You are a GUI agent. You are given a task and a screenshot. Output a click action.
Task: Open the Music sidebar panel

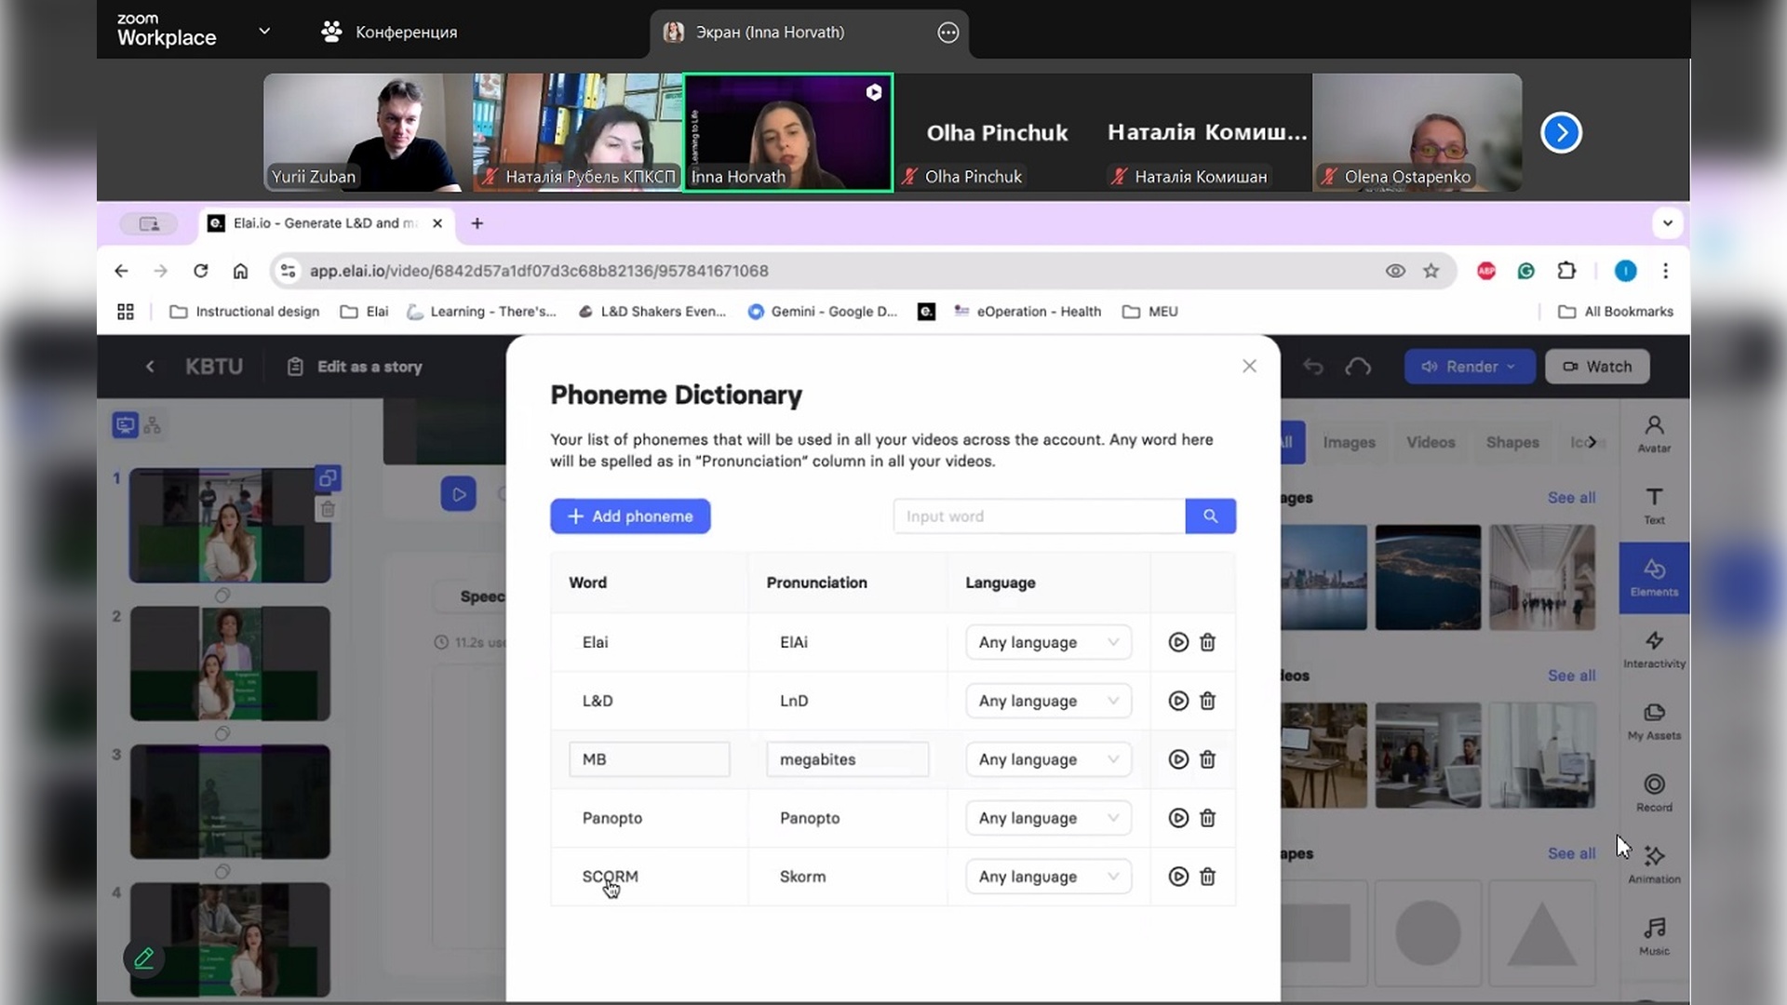pyautogui.click(x=1654, y=936)
